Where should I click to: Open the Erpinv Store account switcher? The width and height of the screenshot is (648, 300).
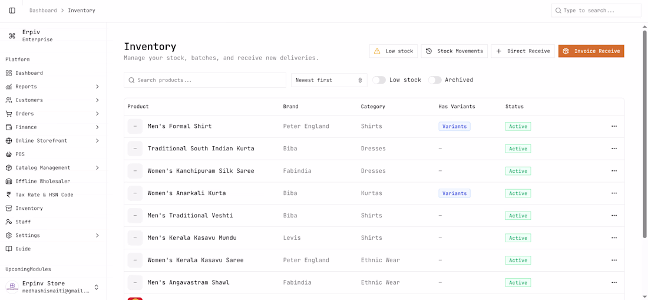tap(53, 287)
